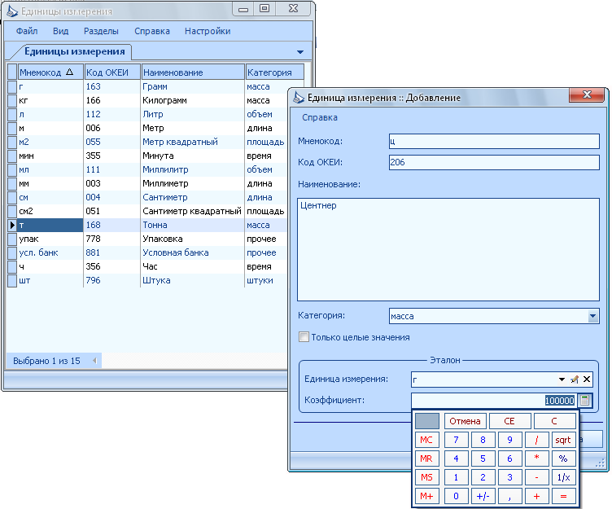Click the C clear button in the calculator
This screenshot has height=509, width=612.
(554, 421)
